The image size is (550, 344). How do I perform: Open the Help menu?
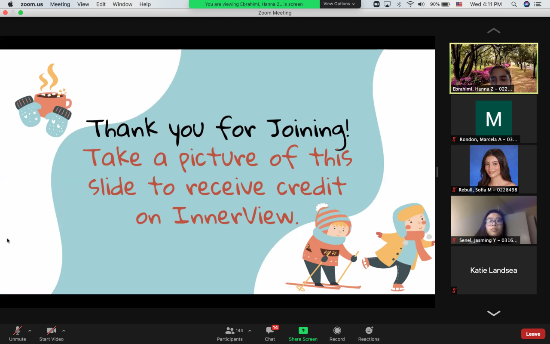click(x=145, y=4)
